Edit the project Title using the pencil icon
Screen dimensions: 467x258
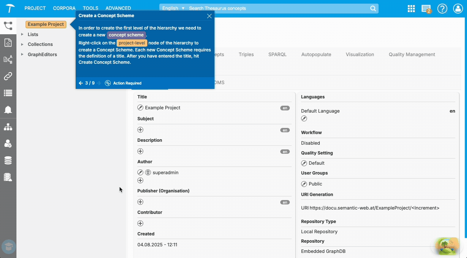(140, 107)
